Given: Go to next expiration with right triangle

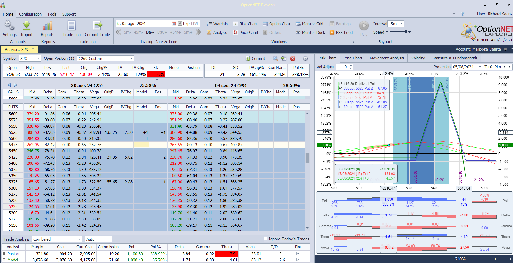Looking at the screenshot, I should pos(16,85).
